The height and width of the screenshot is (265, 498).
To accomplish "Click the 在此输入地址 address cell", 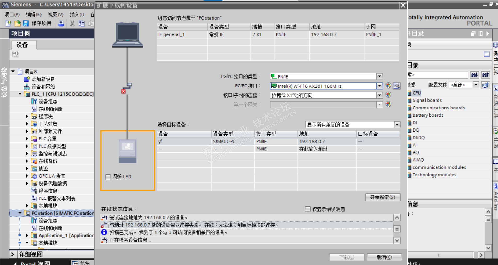I will pos(327,149).
